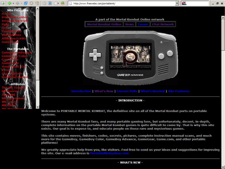Click the red Stop loading icon

click(x=31, y=3)
